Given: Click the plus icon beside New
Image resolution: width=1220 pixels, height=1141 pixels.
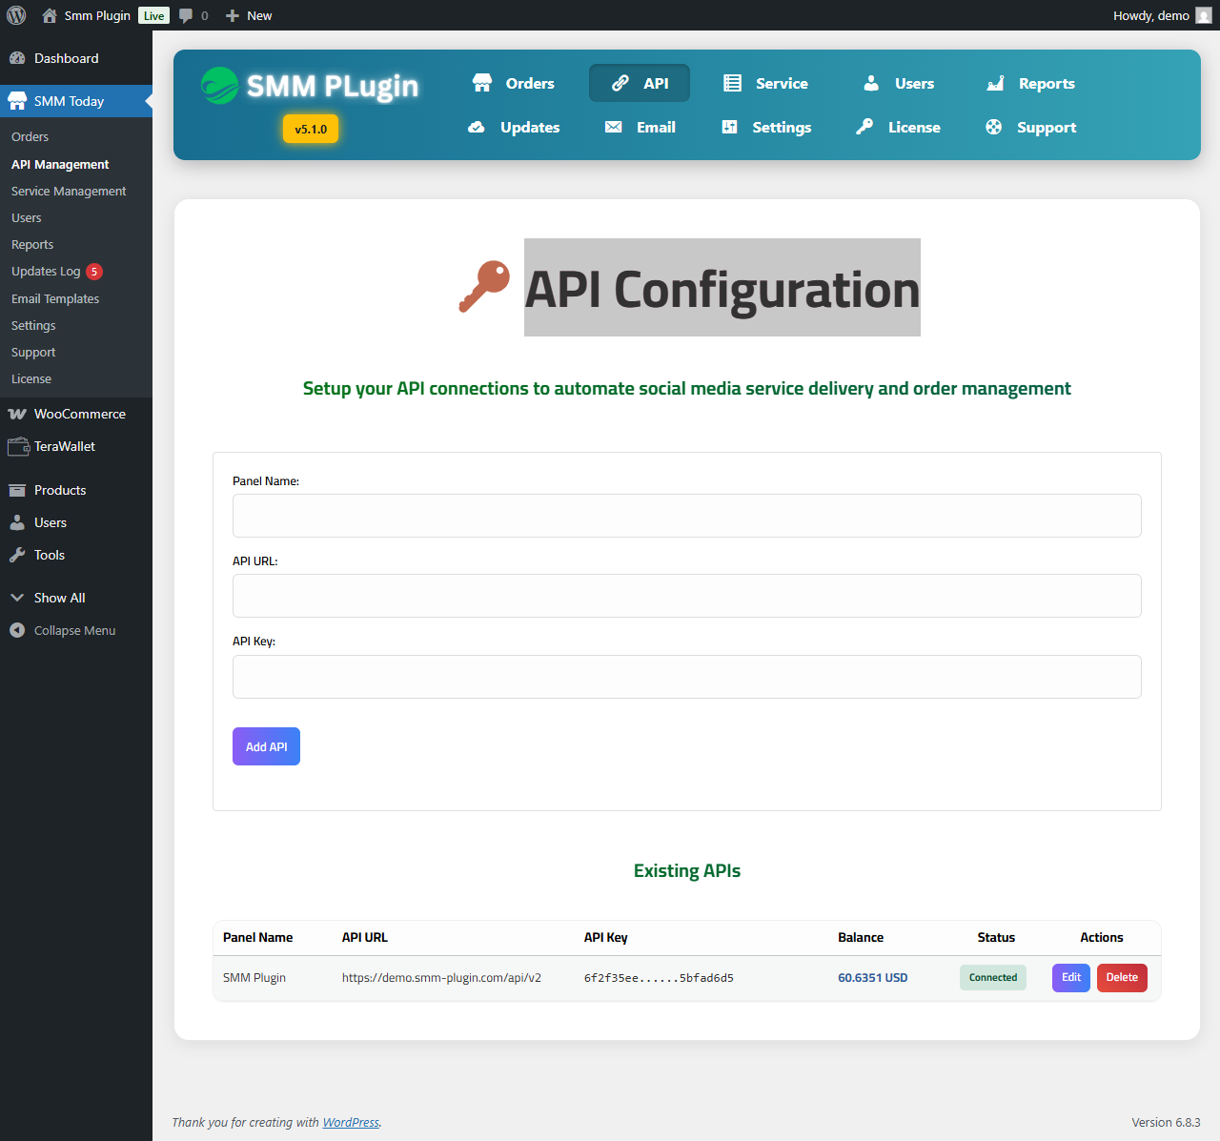Looking at the screenshot, I should (x=233, y=15).
